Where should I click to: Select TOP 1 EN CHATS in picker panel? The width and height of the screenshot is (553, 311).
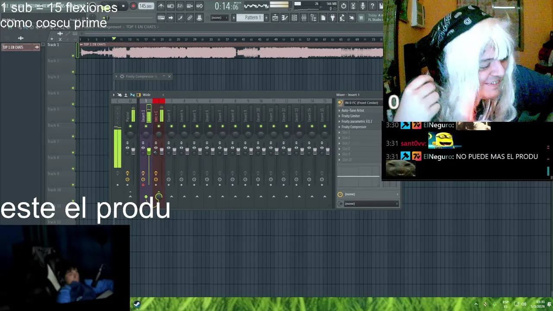click(20, 47)
